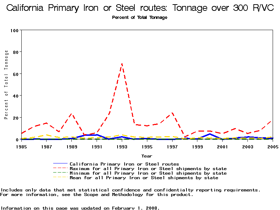This screenshot has width=280, height=210.
Task: Click the 1993 year tick label
Action: [x=122, y=147]
